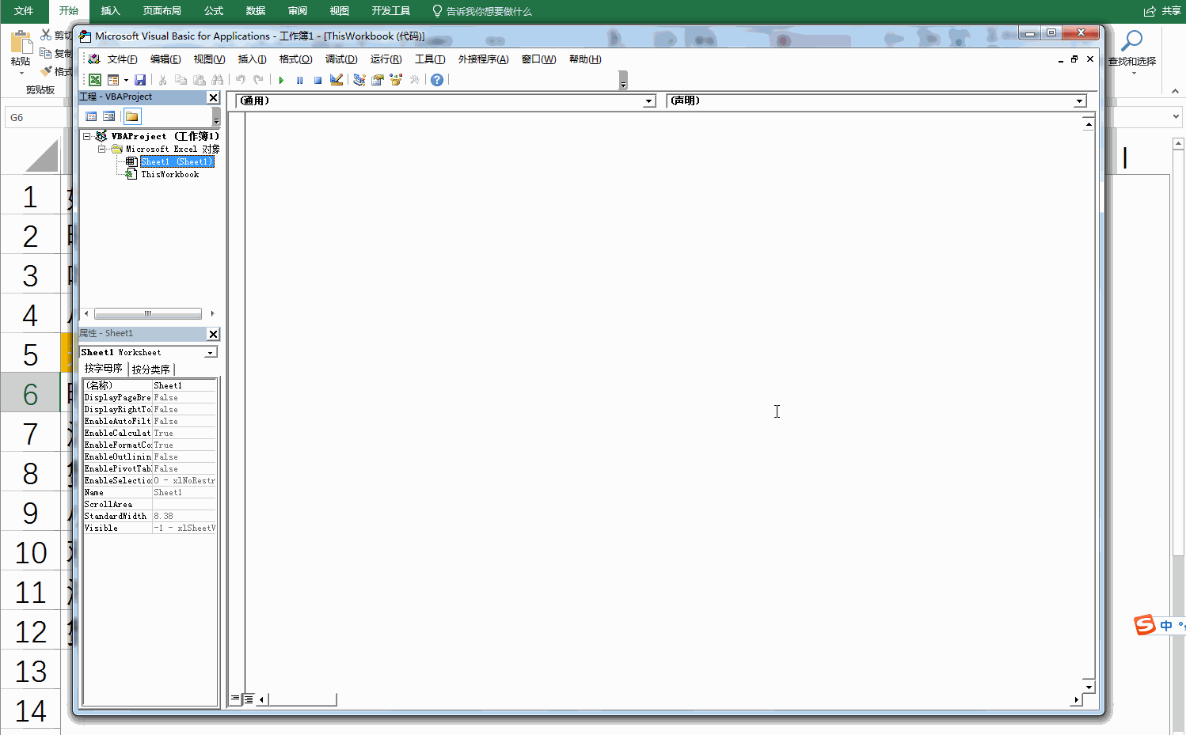Click the EnableCalculation True value
Viewport: 1186px width, 735px height.
click(x=184, y=434)
